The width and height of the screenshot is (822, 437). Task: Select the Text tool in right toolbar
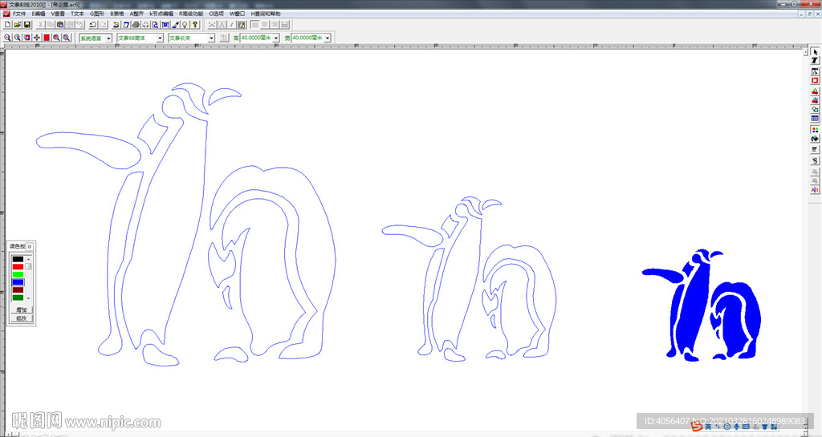pyautogui.click(x=815, y=61)
